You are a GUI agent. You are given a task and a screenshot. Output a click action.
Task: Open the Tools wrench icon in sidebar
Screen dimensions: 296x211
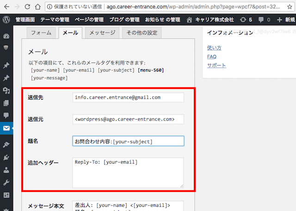click(x=6, y=182)
